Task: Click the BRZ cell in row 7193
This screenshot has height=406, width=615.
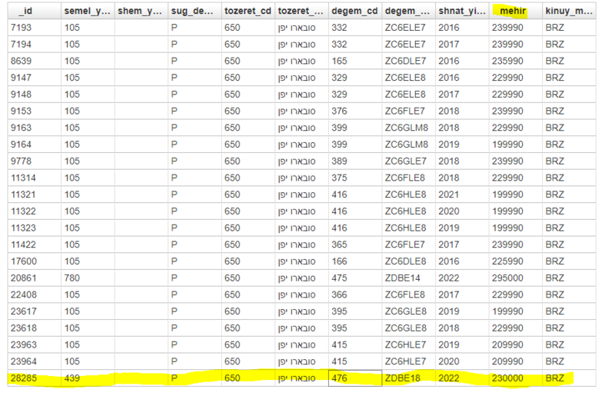Action: point(569,28)
